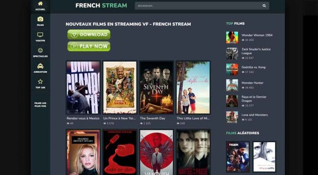Viewport: 318px width, 175px height.
Task: Open Wonder Woman 1984 link
Action: (257, 35)
